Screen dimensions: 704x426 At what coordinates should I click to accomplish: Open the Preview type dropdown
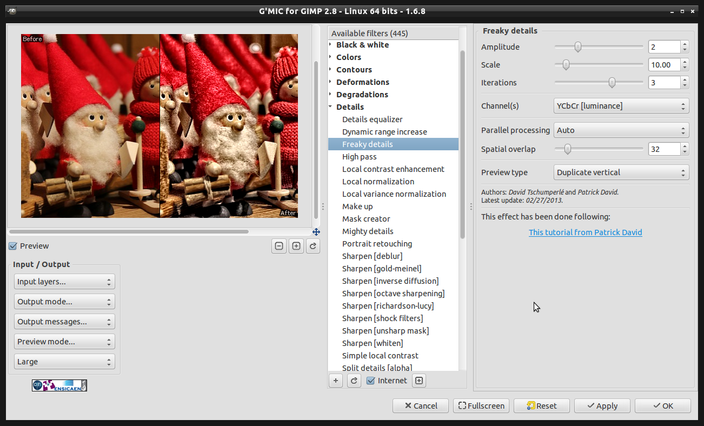pyautogui.click(x=621, y=172)
